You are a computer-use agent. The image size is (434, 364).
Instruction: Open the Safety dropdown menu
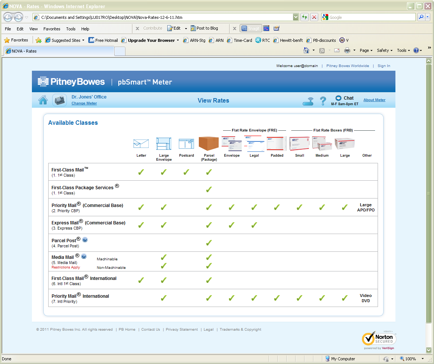click(385, 50)
